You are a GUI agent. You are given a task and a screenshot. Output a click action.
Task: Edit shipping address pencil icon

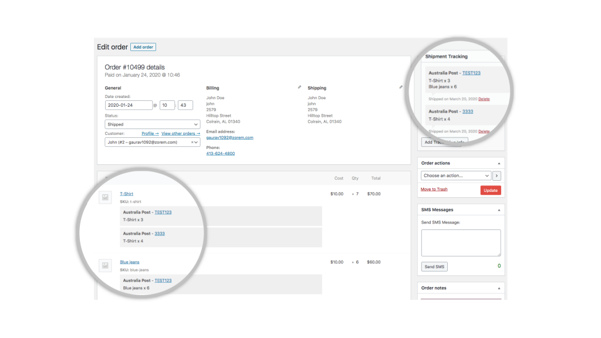[x=401, y=87]
